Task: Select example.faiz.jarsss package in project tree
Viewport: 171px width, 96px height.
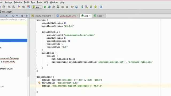Action: (9, 58)
